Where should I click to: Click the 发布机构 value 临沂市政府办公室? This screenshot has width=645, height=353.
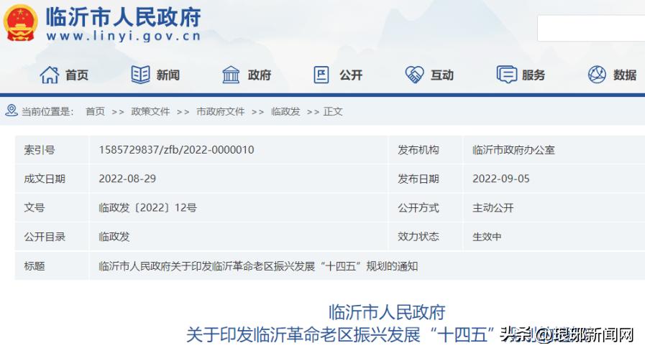click(x=513, y=150)
